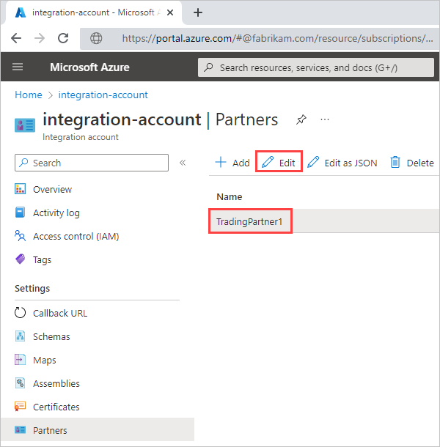Viewport: 440px width, 447px height.
Task: Click the Home breadcrumb link
Action: point(29,95)
